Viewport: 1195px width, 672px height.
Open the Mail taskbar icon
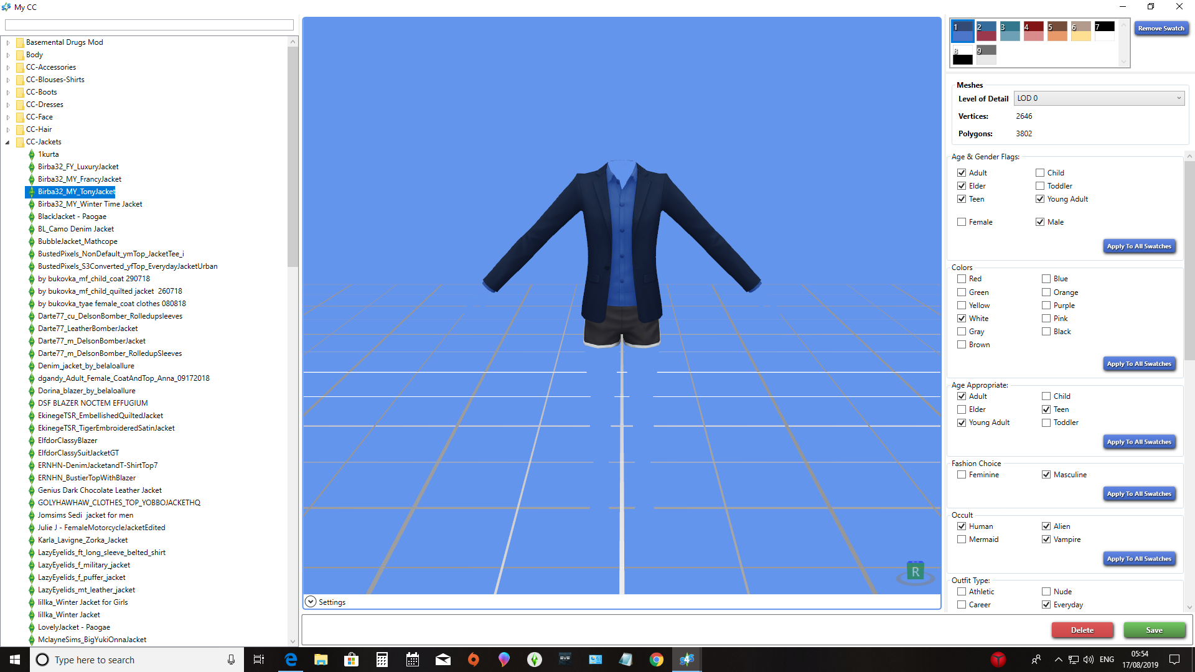[443, 660]
